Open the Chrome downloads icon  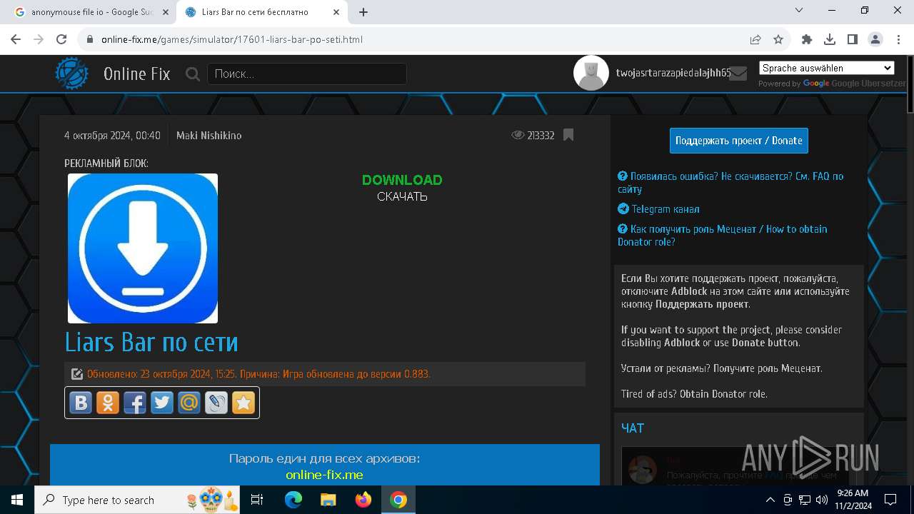click(830, 39)
